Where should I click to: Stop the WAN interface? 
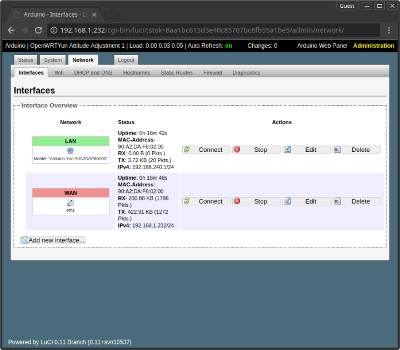point(256,201)
